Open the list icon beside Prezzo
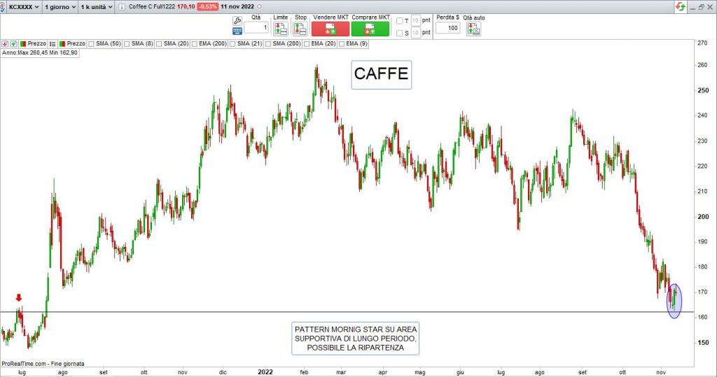 click(x=53, y=44)
